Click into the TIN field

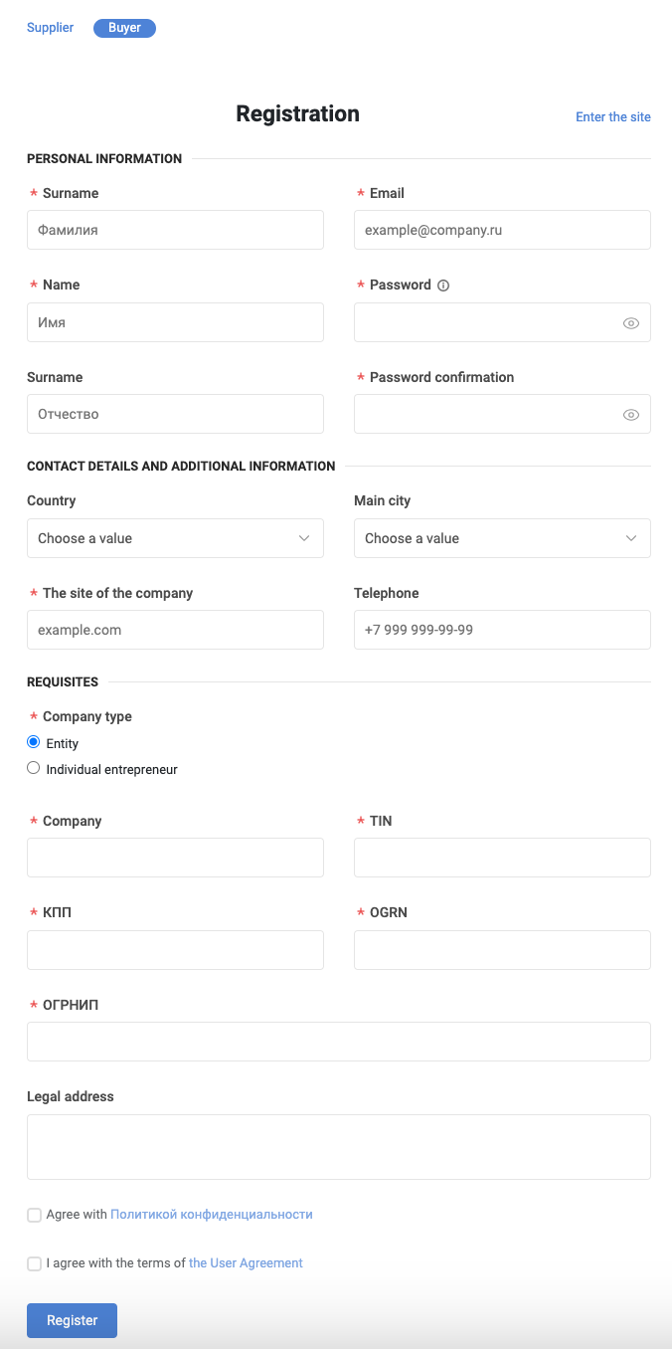pyautogui.click(x=502, y=858)
